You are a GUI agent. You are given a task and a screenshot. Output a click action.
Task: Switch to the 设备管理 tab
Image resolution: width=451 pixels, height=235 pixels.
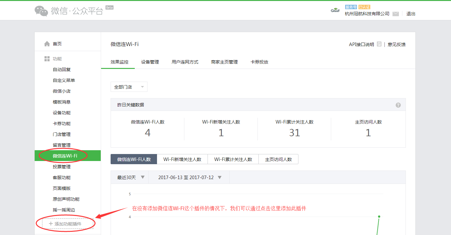150,62
